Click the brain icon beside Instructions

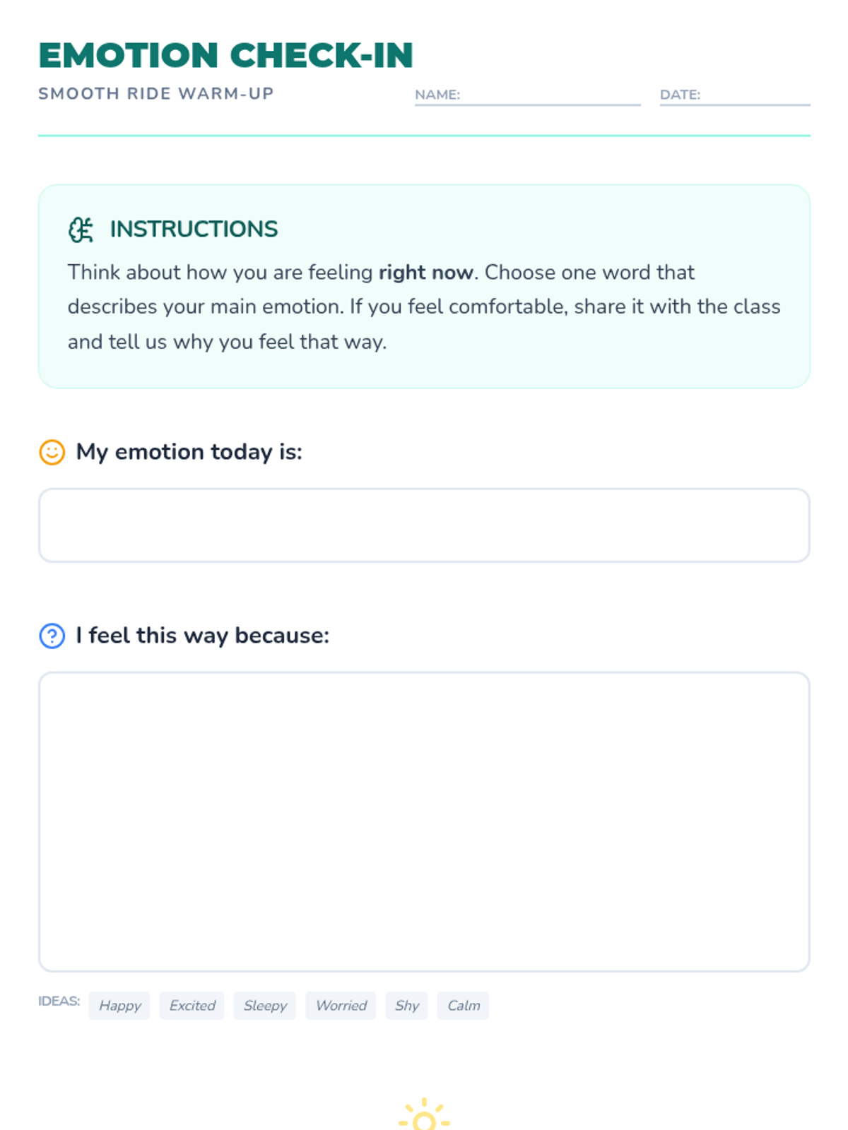pos(81,230)
